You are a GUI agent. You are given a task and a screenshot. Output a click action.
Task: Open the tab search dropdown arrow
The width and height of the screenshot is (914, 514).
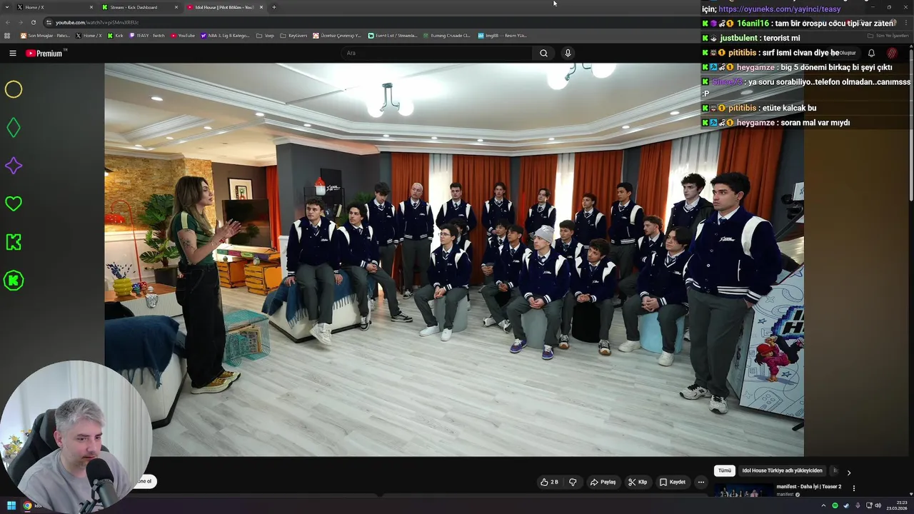tap(6, 7)
